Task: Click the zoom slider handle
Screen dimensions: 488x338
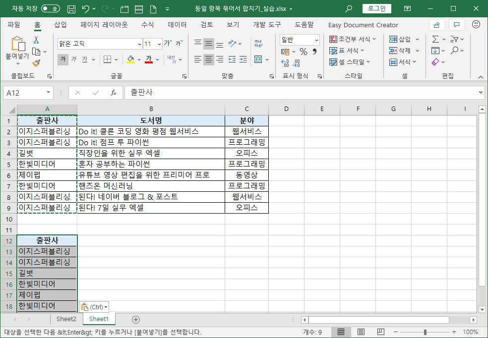Action: (425, 332)
